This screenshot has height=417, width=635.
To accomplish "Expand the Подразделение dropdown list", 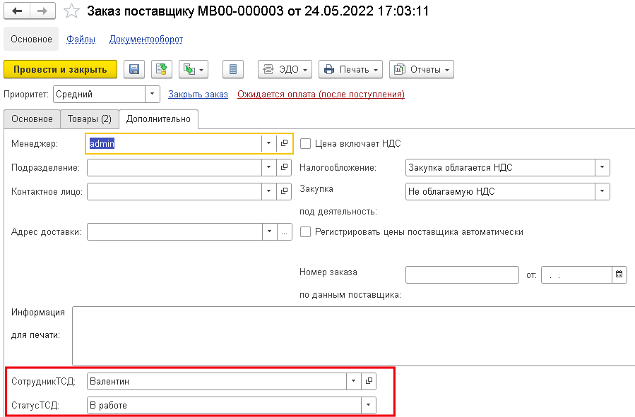I will (x=269, y=167).
